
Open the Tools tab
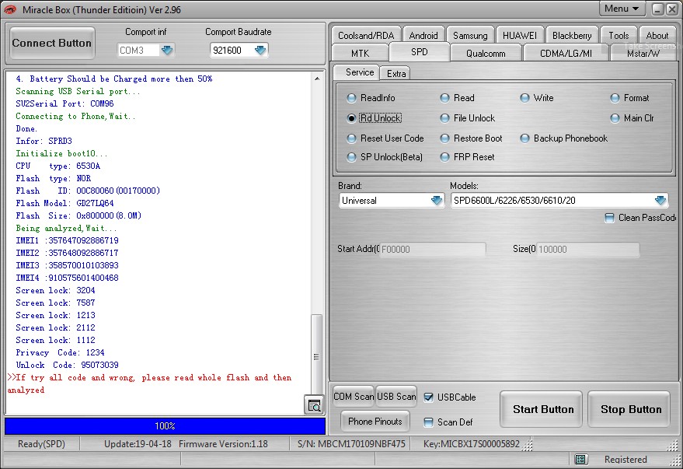click(x=619, y=35)
